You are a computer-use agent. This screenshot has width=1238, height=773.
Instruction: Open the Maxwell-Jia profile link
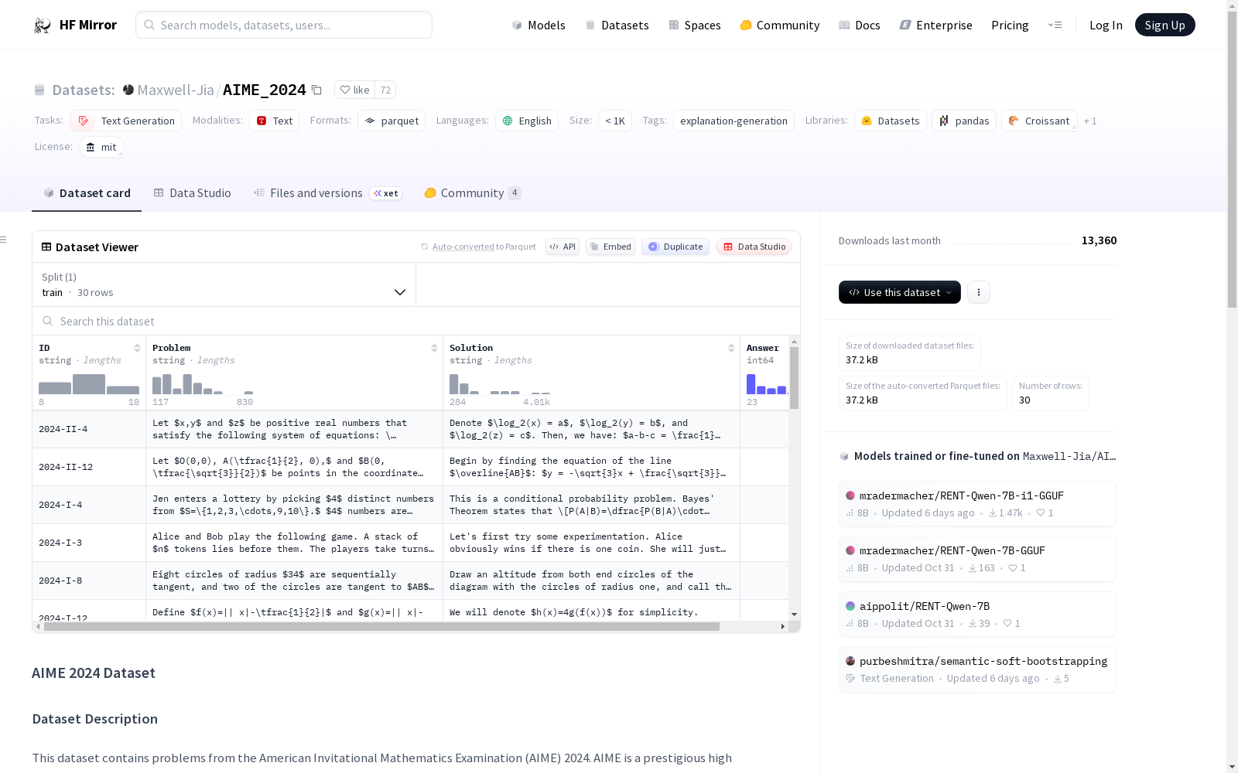176,90
